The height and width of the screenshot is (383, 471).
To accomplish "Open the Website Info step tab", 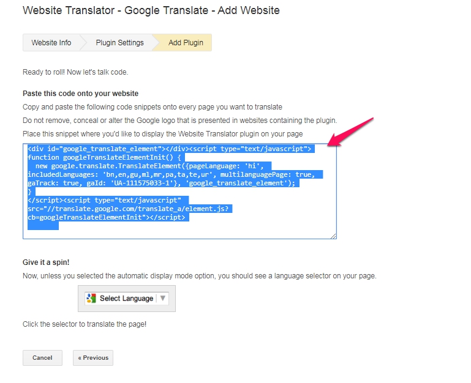I will 51,43.
